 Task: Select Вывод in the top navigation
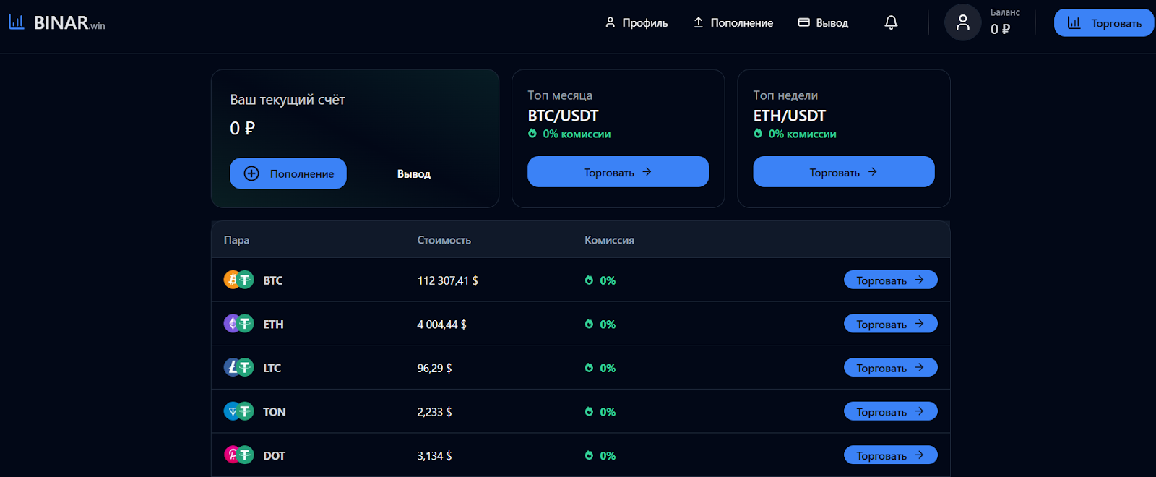pos(824,23)
